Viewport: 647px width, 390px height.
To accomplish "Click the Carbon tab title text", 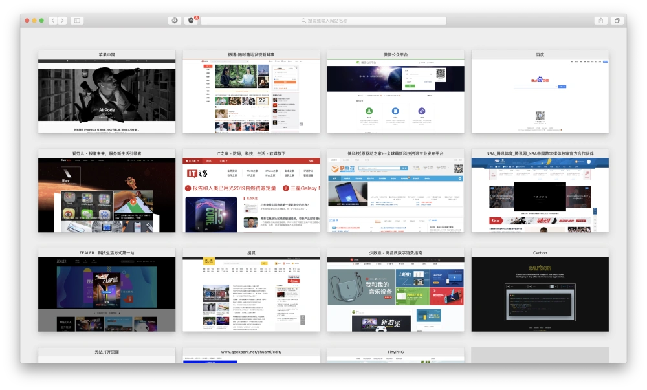I will (x=540, y=253).
